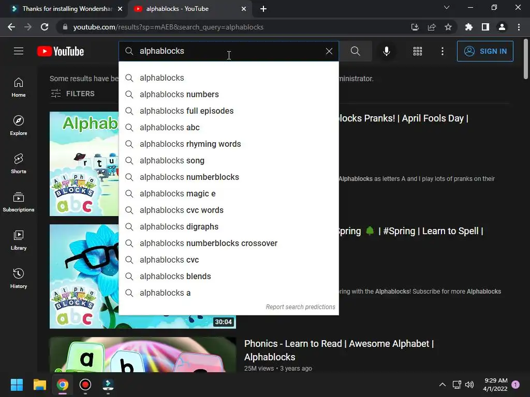This screenshot has width=530, height=397.
Task: Open volume speaker tray icon
Action: (x=469, y=385)
